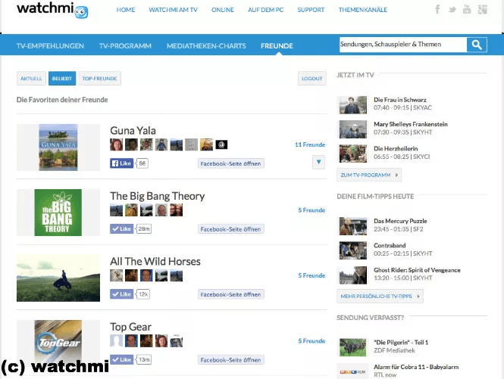
Task: Open All The Wild Horses image
Action: pos(58,278)
